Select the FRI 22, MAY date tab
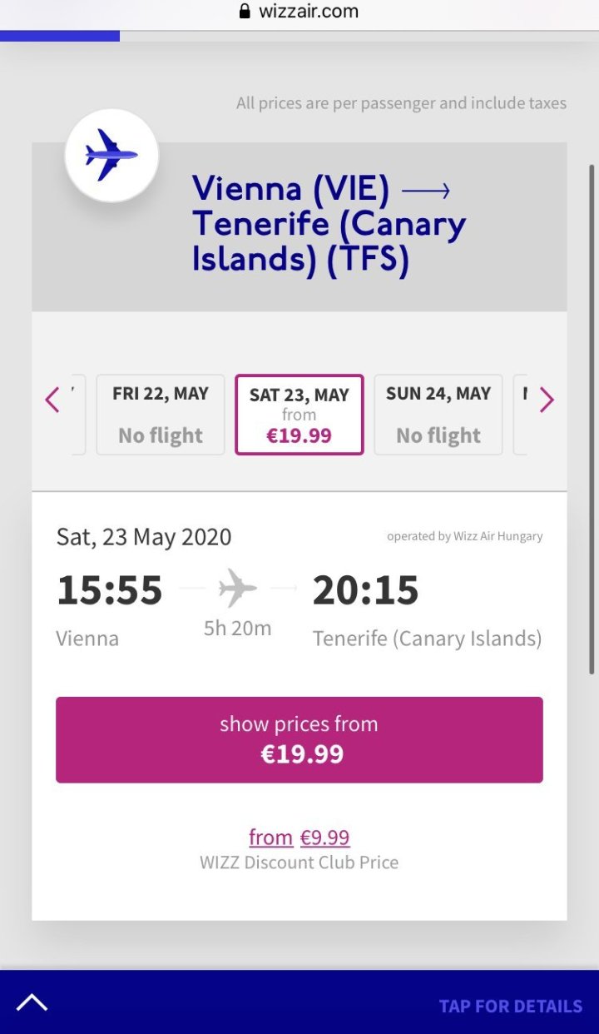 click(x=161, y=415)
